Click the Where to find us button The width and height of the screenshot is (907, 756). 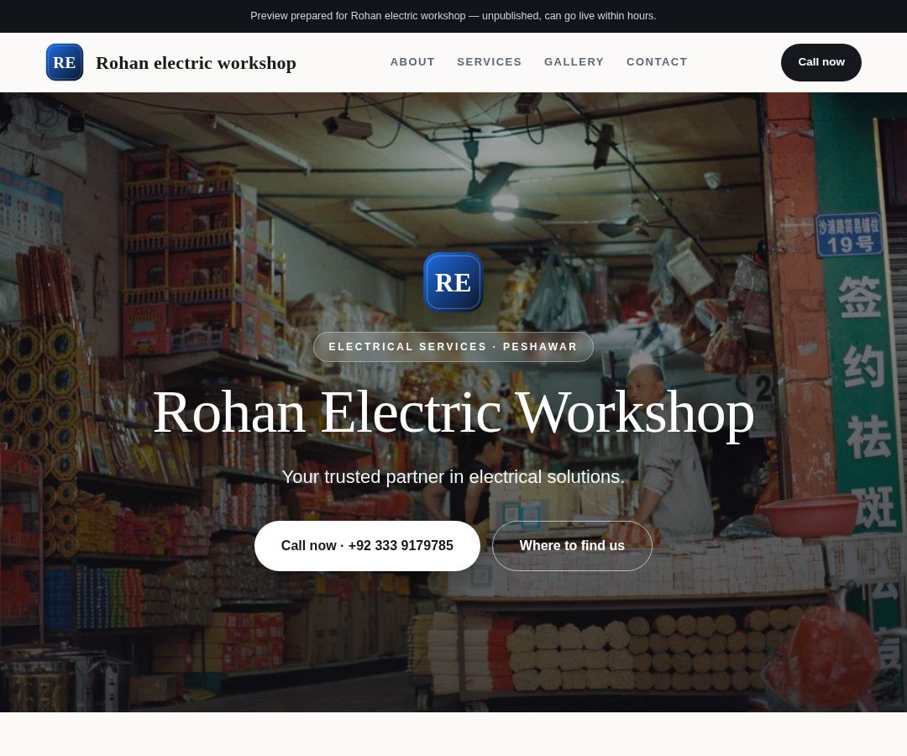(572, 546)
